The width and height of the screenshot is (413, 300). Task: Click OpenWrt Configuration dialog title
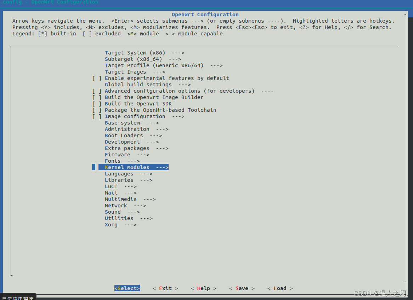point(205,15)
